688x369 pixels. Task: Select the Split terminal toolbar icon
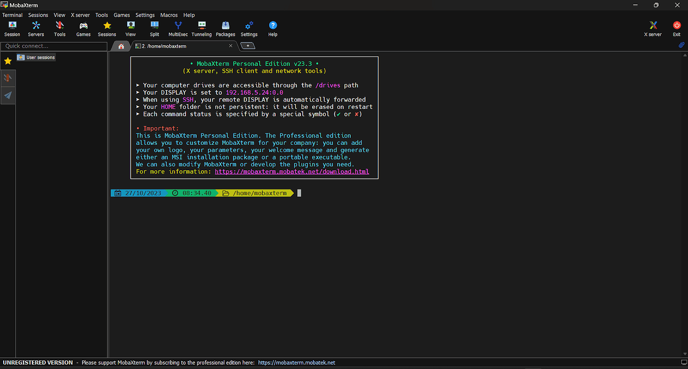coord(155,29)
